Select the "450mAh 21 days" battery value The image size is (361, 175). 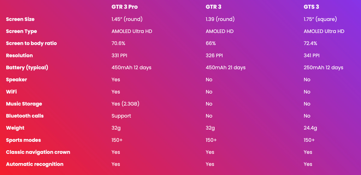tap(226, 67)
